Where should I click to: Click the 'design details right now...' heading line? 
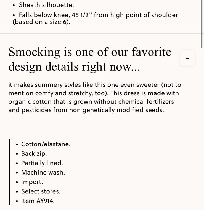tap(74, 67)
